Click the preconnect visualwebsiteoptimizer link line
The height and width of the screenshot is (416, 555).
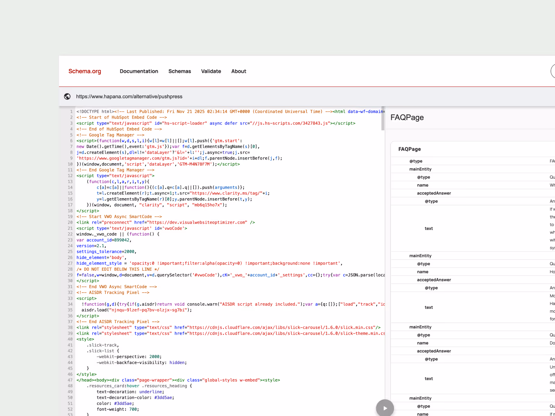coord(166,223)
